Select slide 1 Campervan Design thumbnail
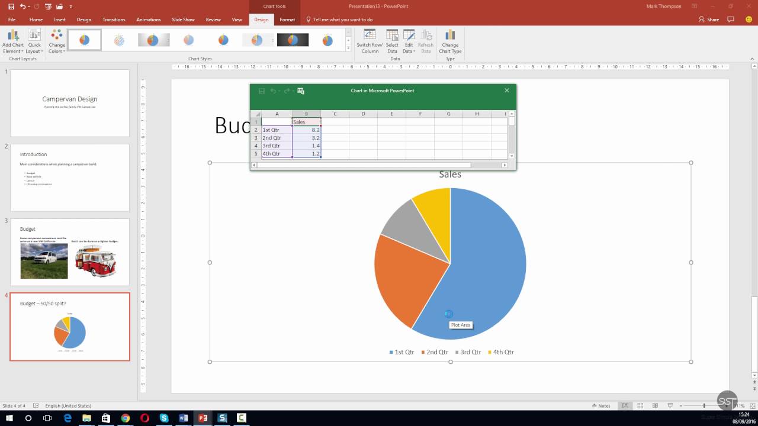The height and width of the screenshot is (426, 758). point(70,103)
